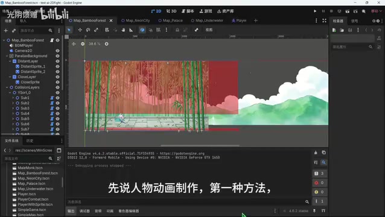Open the Map_Palace scene tab
Viewport: 385px width, 217px height.
[x=170, y=20]
